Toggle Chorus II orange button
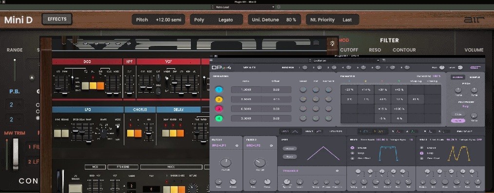The height and width of the screenshot is (193, 494). click(138, 133)
